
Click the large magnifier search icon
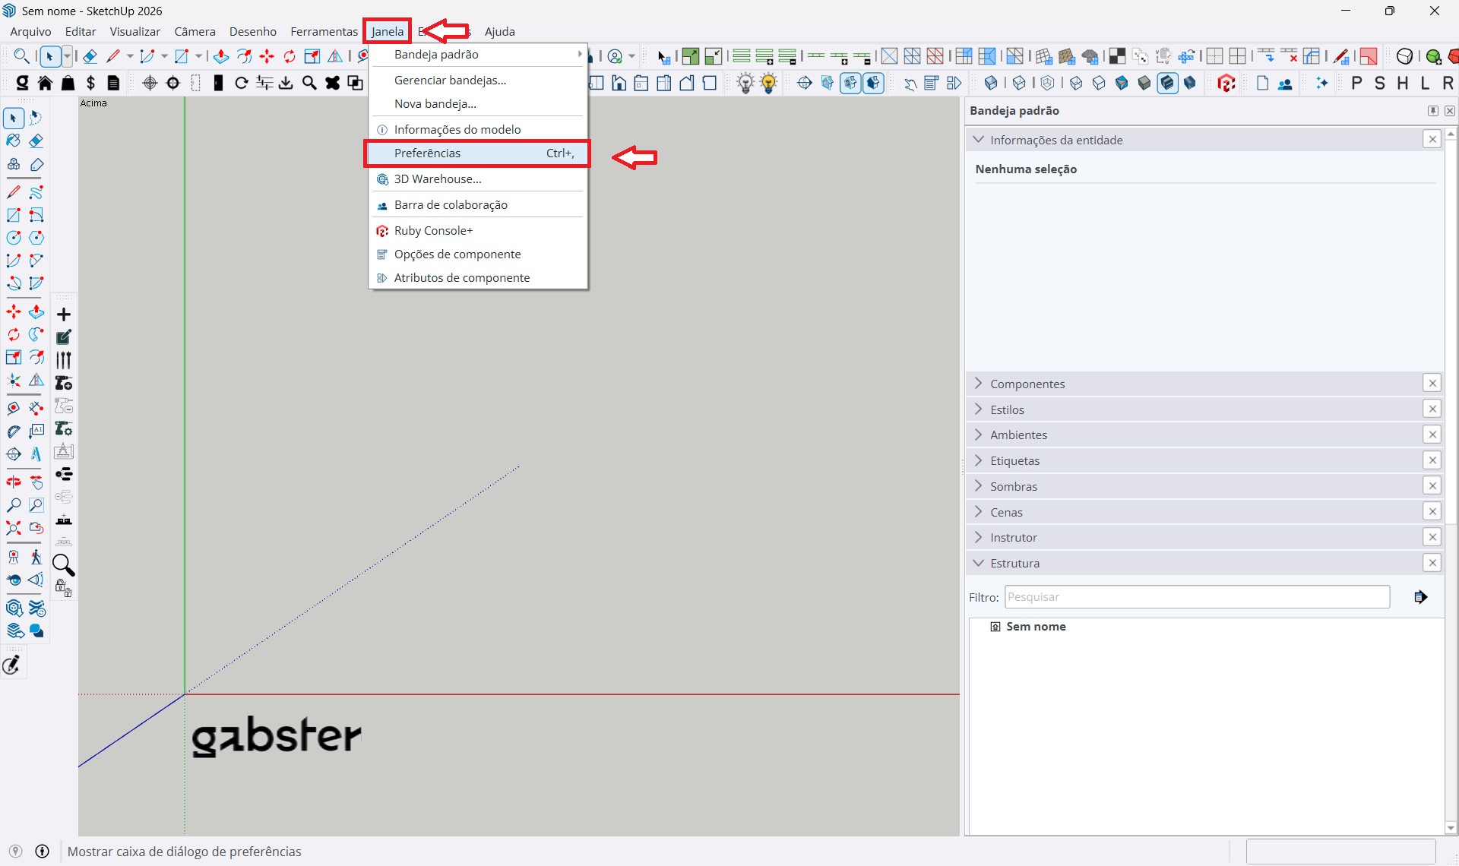pyautogui.click(x=64, y=565)
